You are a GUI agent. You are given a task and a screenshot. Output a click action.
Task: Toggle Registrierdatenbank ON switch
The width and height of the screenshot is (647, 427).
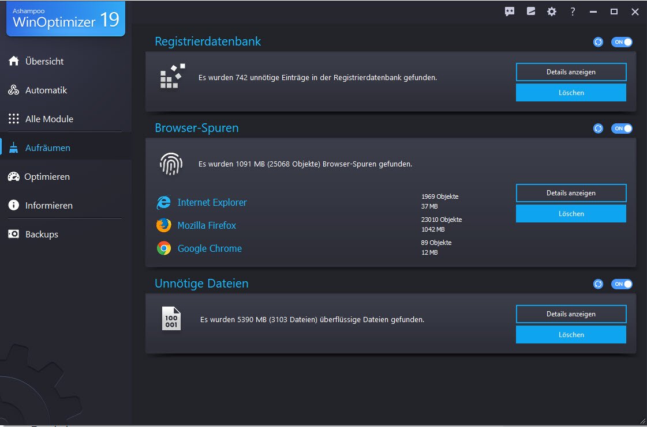pyautogui.click(x=622, y=42)
